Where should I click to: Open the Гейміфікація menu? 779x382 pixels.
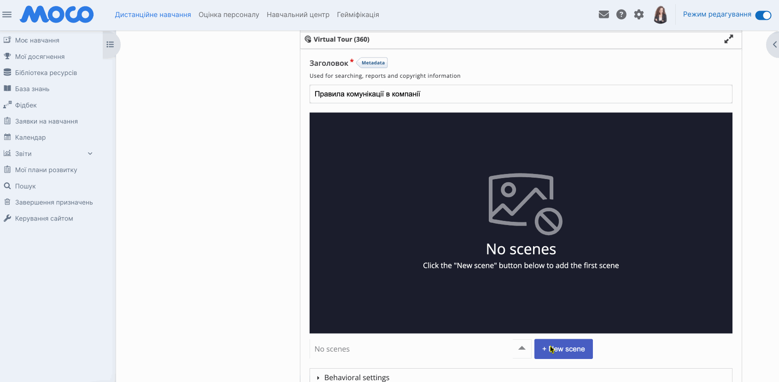[x=358, y=15]
